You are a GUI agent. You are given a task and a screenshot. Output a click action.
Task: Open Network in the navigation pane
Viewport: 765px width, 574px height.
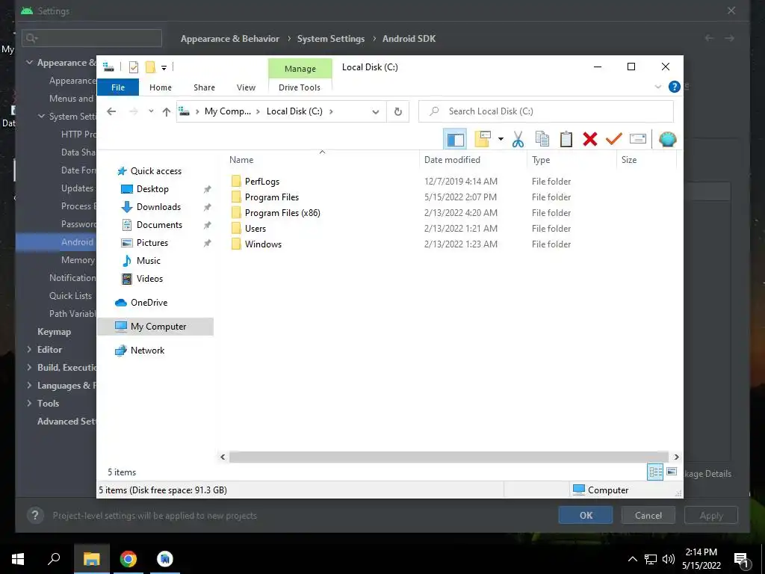coord(147,351)
